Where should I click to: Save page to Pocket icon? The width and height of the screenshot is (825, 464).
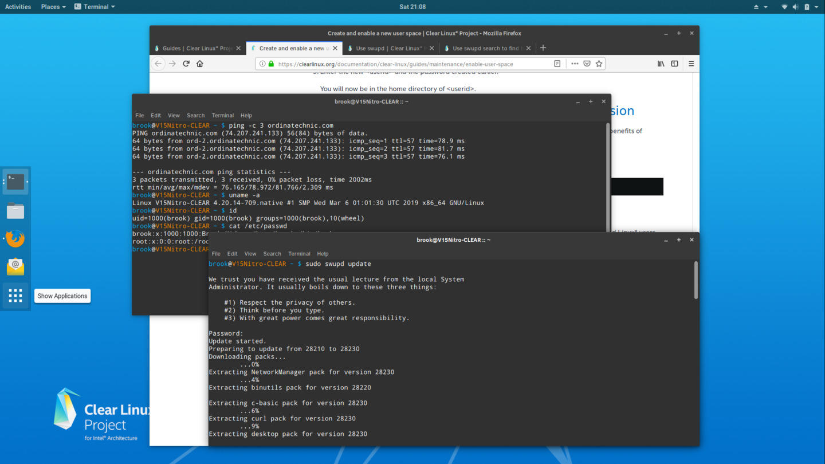587,64
